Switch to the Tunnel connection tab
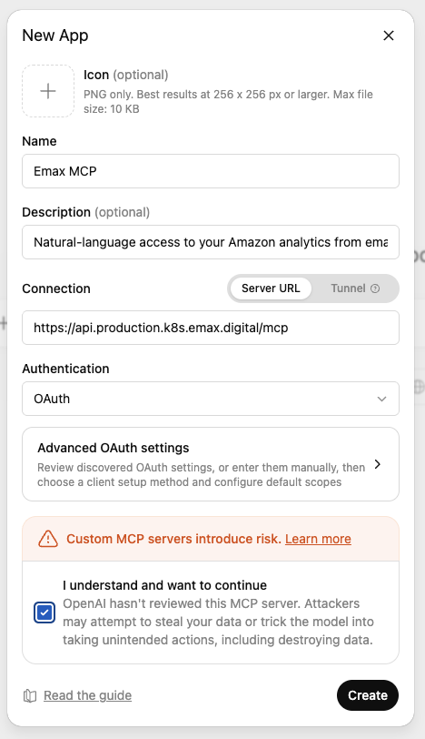Screen dimensions: 425x739 354,289
